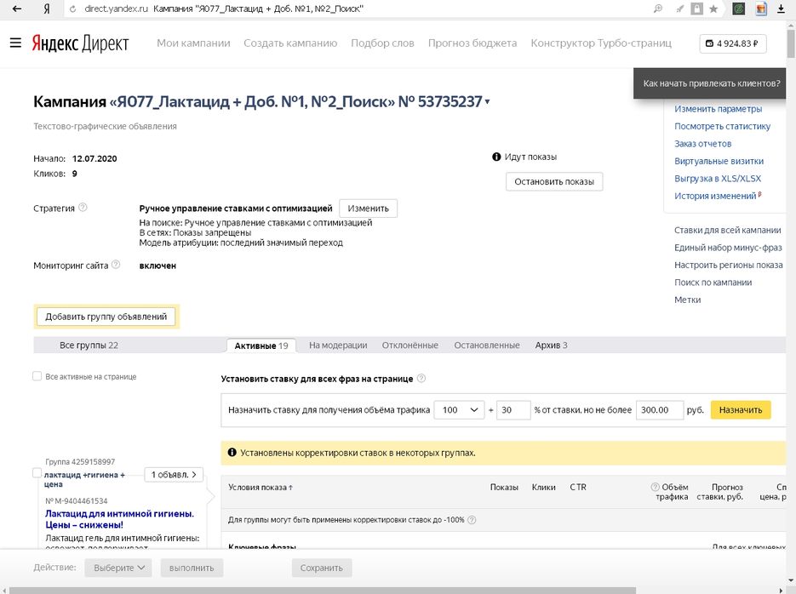This screenshot has height=594, width=796.
Task: Go back with the browser back arrow
Action: [17, 9]
